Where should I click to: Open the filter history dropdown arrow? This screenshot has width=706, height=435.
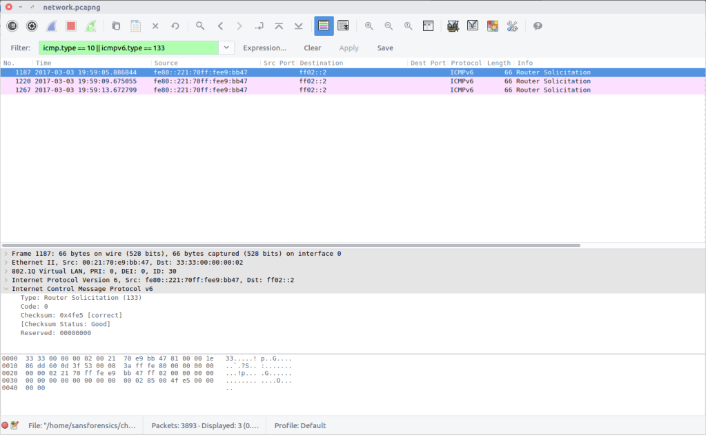click(x=227, y=48)
